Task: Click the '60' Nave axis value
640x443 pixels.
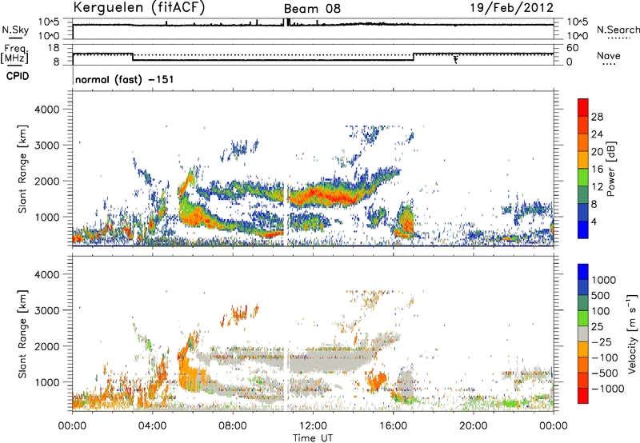Action: [573, 48]
